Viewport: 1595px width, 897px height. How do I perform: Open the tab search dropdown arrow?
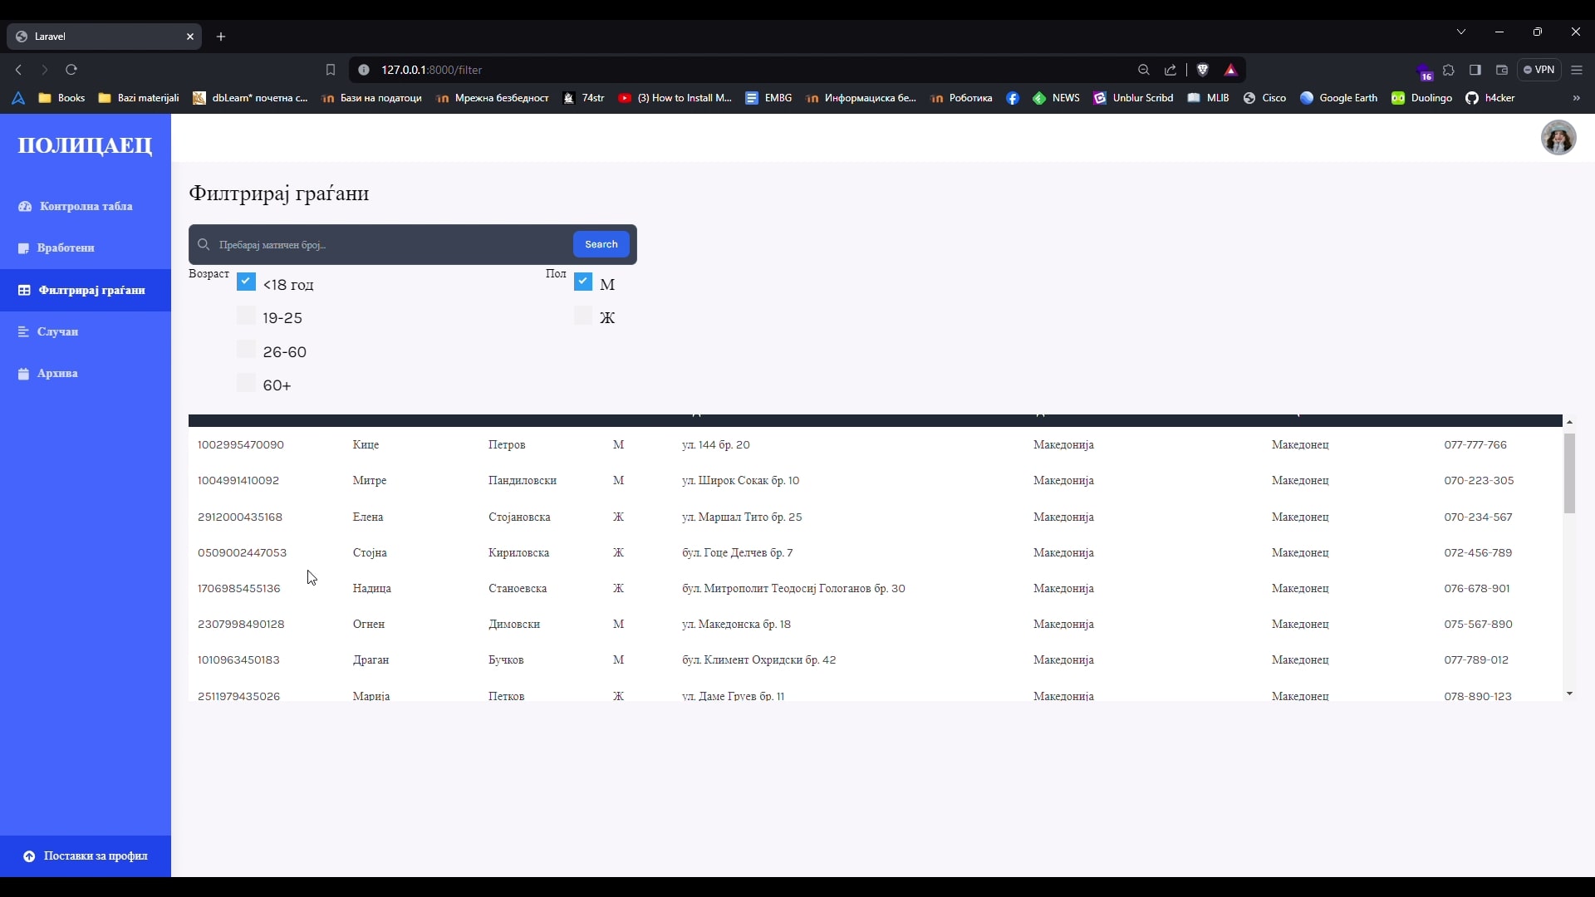click(x=1461, y=32)
